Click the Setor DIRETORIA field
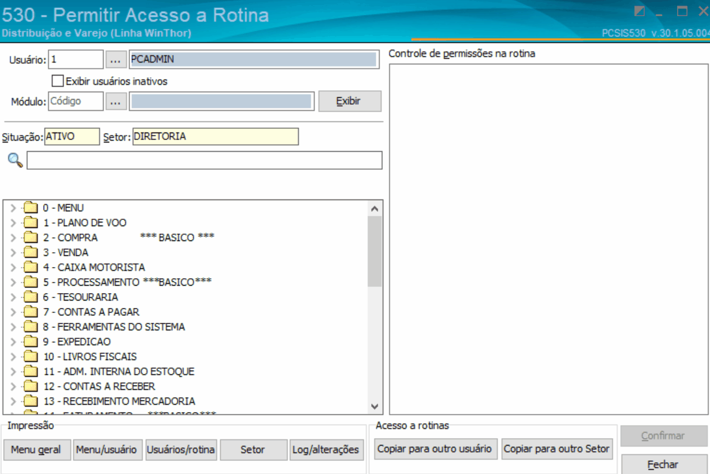Screen dimensions: 710x474 click(216, 136)
